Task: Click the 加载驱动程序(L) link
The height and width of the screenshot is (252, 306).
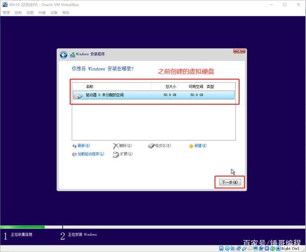Action: [91, 154]
